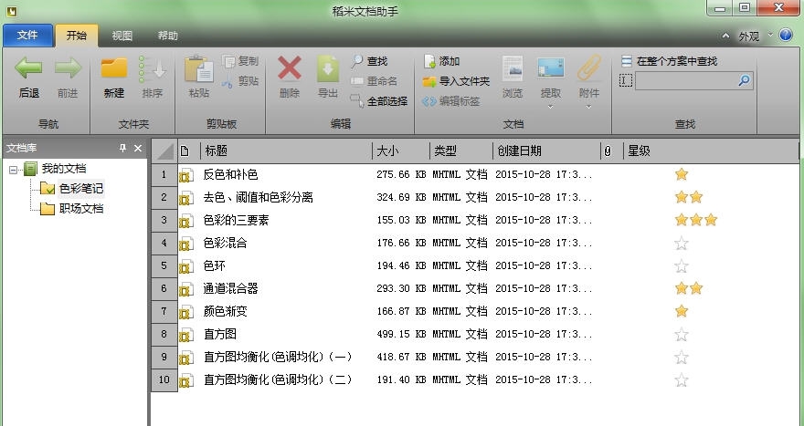Toggle star for 直方图均衡化(色调均化)（一）

681,357
